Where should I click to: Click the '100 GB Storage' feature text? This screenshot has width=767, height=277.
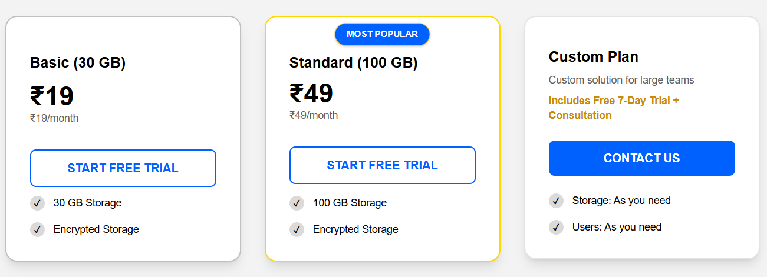(350, 203)
